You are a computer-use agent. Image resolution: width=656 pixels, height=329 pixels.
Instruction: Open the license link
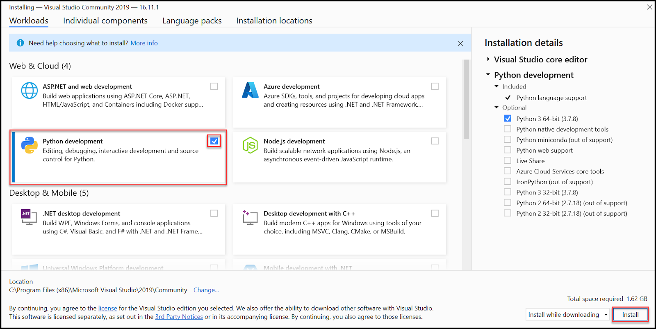click(x=107, y=308)
